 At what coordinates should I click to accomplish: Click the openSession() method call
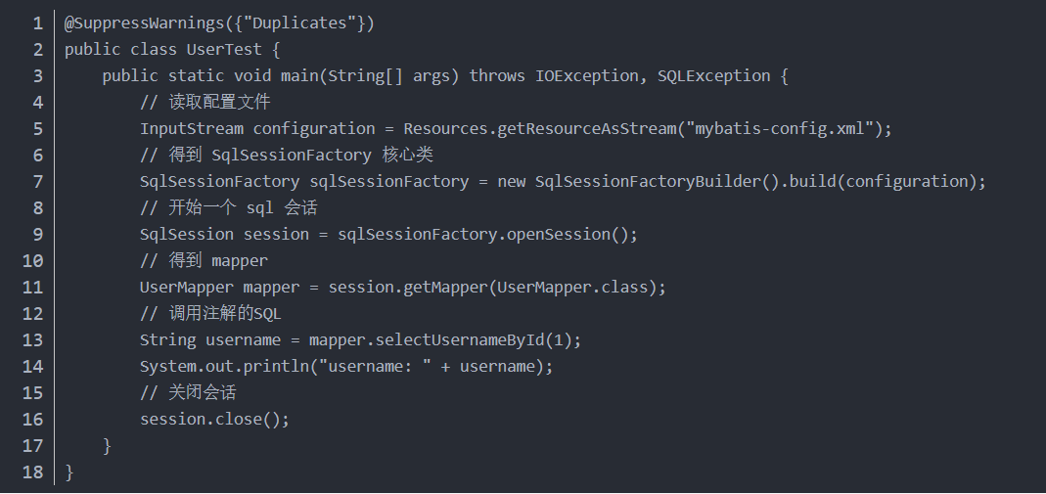click(x=568, y=235)
